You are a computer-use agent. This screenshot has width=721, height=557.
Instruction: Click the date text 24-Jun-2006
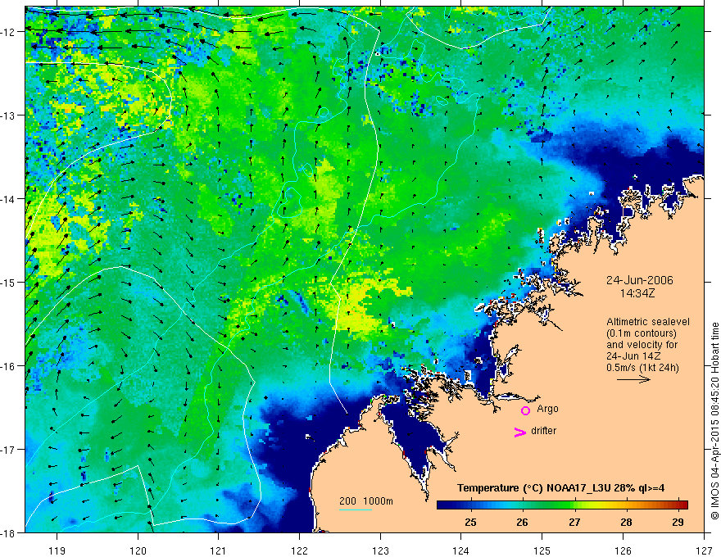[x=640, y=280]
